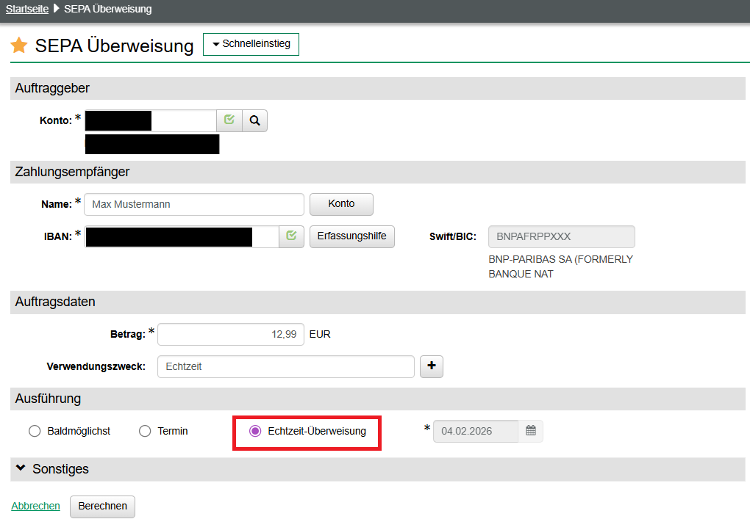
Task: Click the orange favorite star icon
Action: (19, 46)
